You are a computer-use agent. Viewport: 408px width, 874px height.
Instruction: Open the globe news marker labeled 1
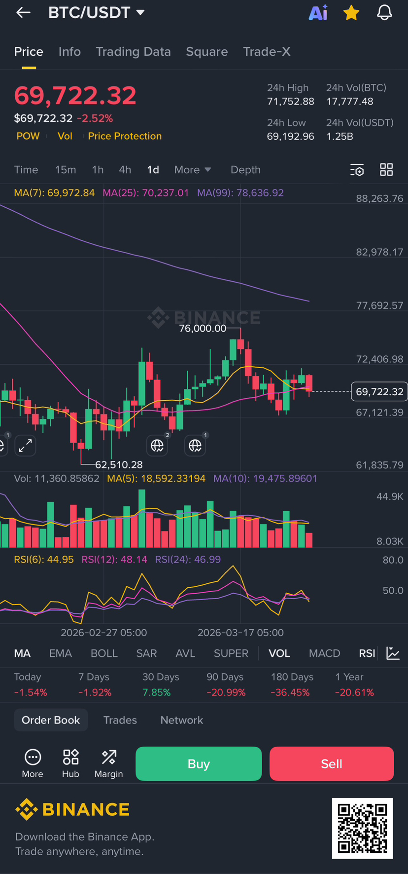195,446
